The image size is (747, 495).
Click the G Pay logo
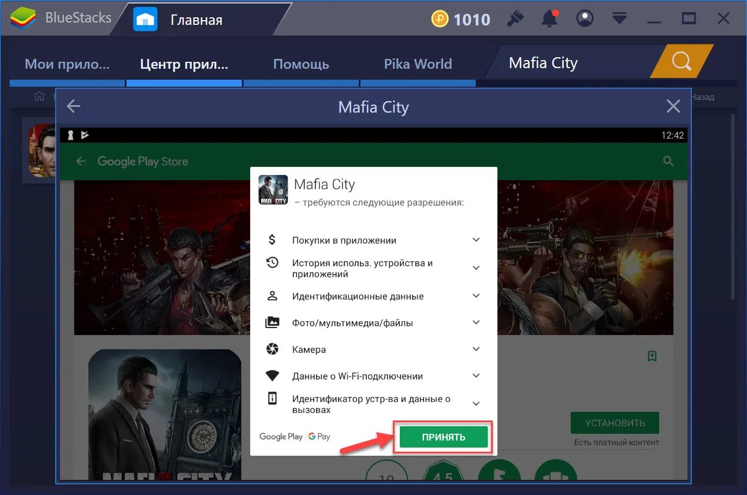click(319, 437)
